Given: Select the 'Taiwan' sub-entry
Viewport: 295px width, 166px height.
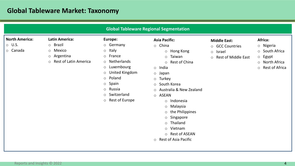Looking at the screenshot, I should click(176, 57).
